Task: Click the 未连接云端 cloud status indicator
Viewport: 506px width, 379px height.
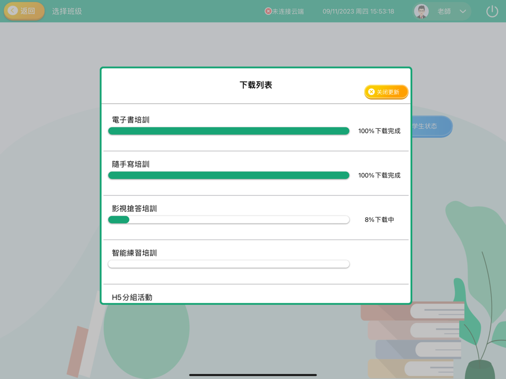Action: pos(284,11)
